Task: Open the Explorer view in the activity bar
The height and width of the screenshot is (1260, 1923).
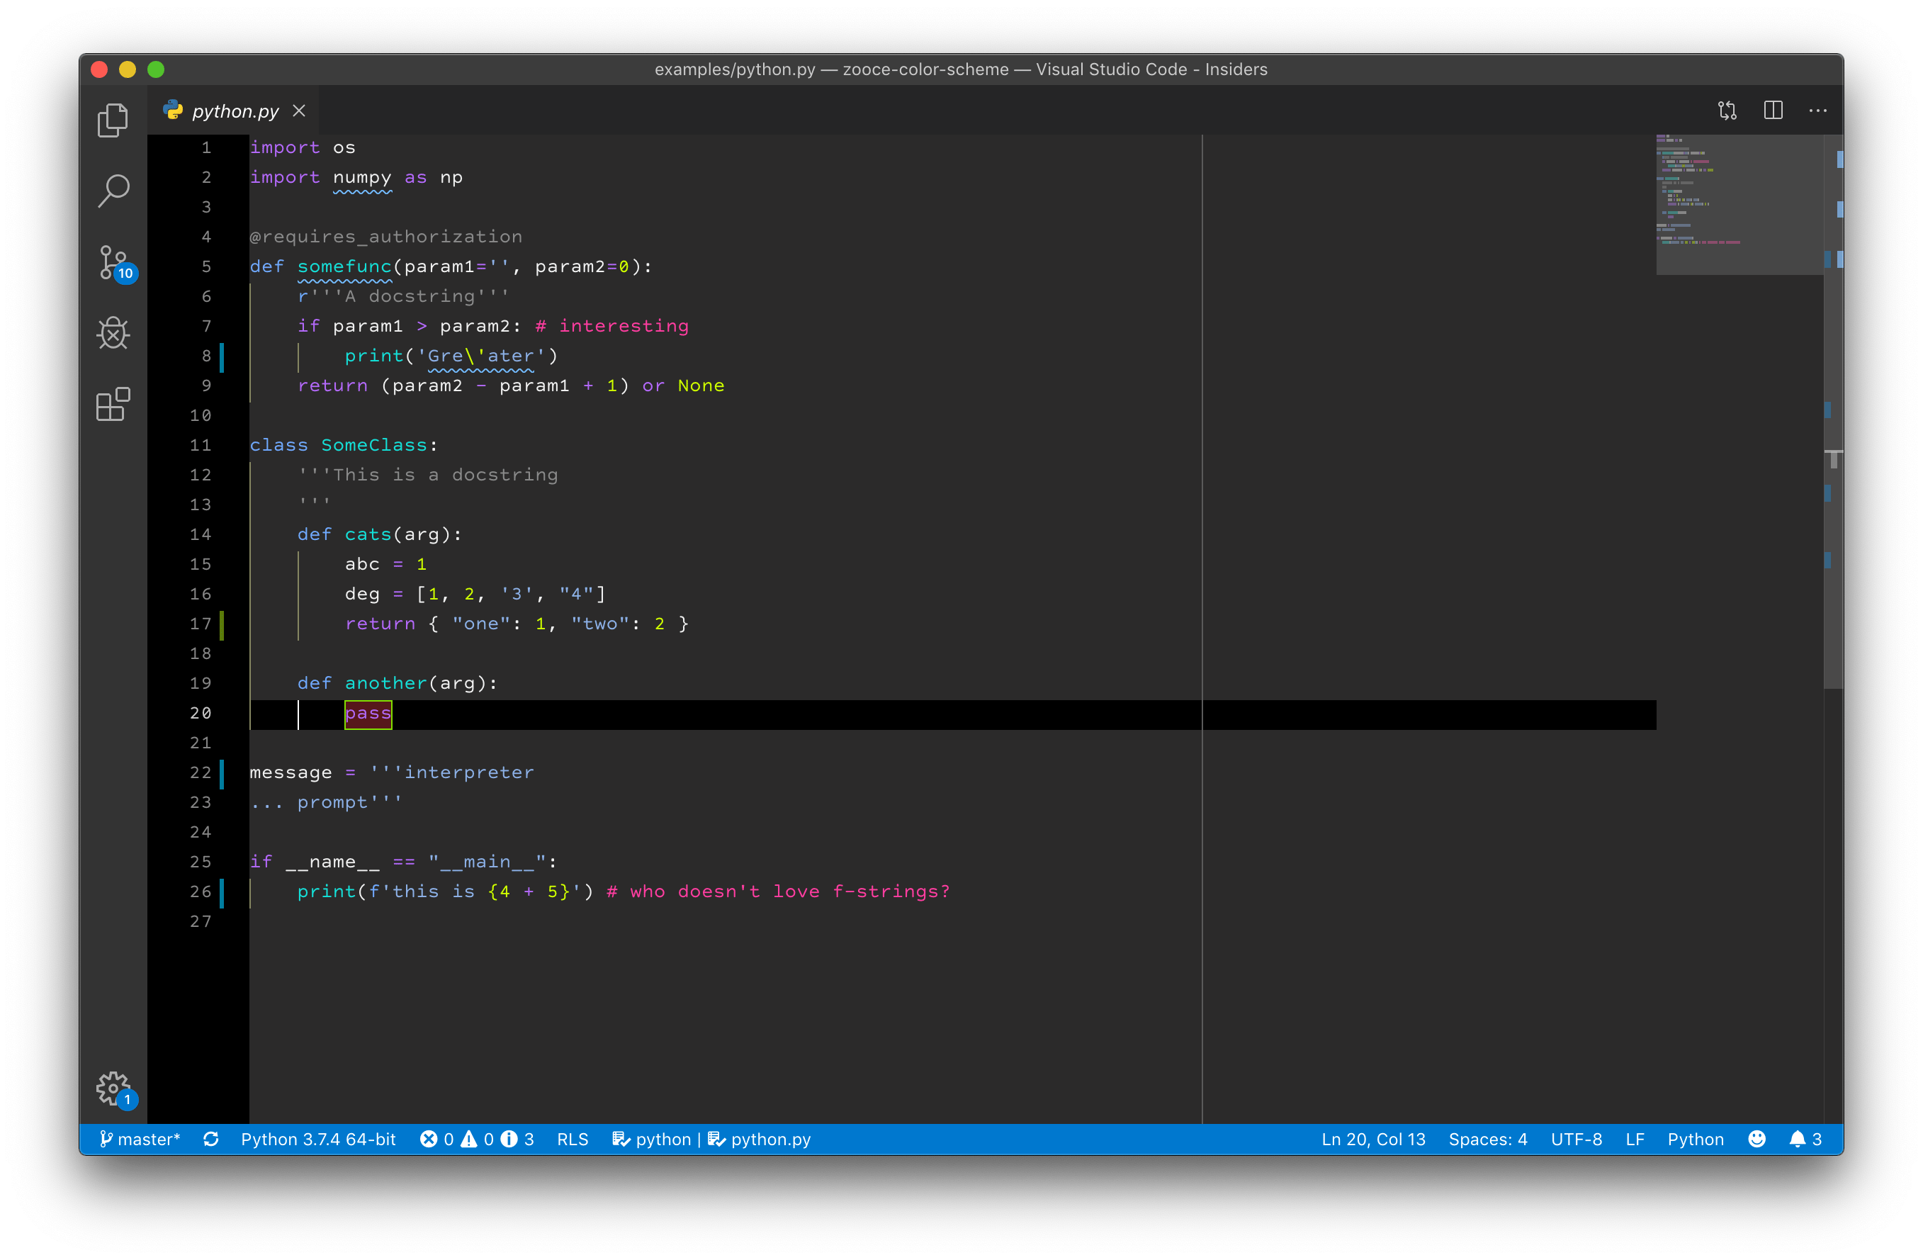Action: click(x=113, y=121)
